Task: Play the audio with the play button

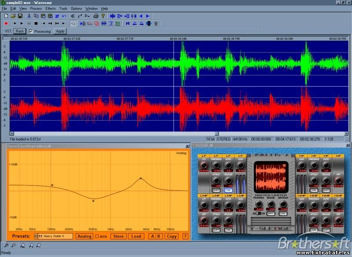Action: click(22, 23)
